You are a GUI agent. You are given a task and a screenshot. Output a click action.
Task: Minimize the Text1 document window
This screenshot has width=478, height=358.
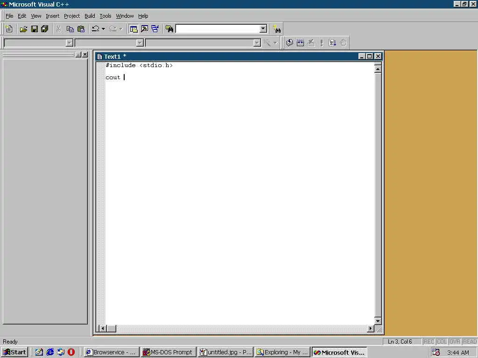click(x=362, y=56)
